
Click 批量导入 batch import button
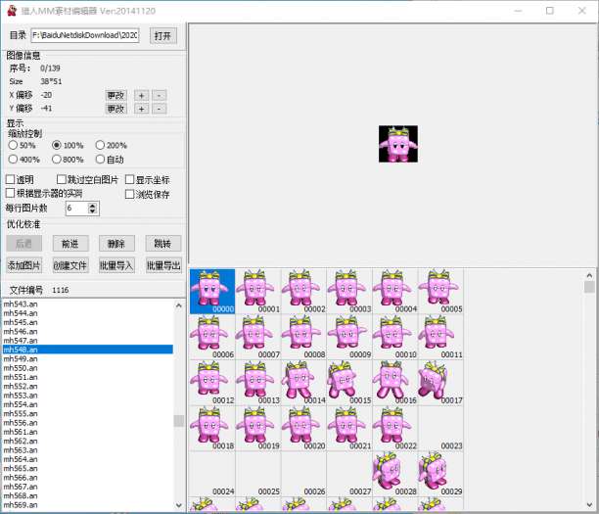pyautogui.click(x=116, y=265)
